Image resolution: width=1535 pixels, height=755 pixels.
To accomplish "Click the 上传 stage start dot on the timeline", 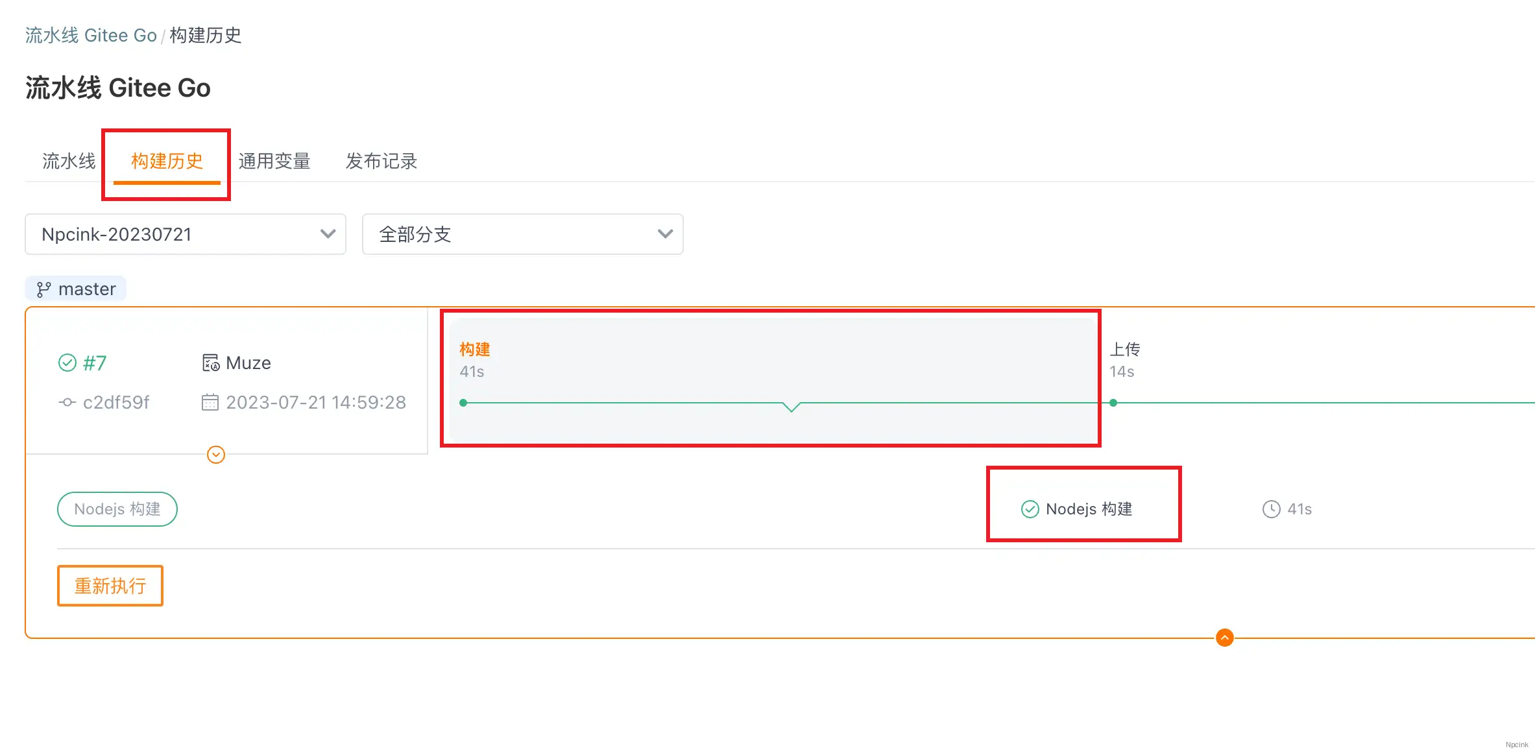I will 1113,403.
